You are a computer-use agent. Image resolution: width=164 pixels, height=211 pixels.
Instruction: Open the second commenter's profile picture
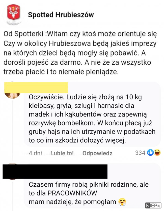(12, 172)
